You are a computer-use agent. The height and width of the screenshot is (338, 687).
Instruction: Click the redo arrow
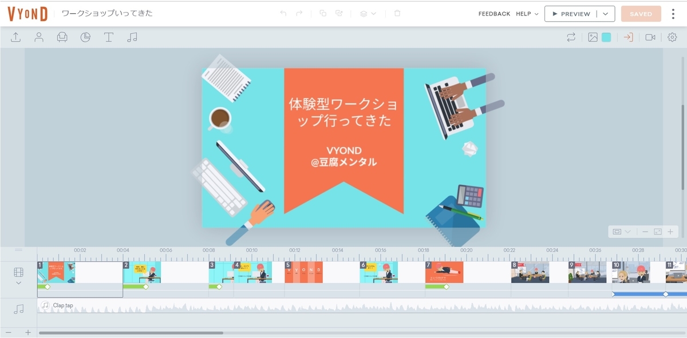tap(299, 13)
